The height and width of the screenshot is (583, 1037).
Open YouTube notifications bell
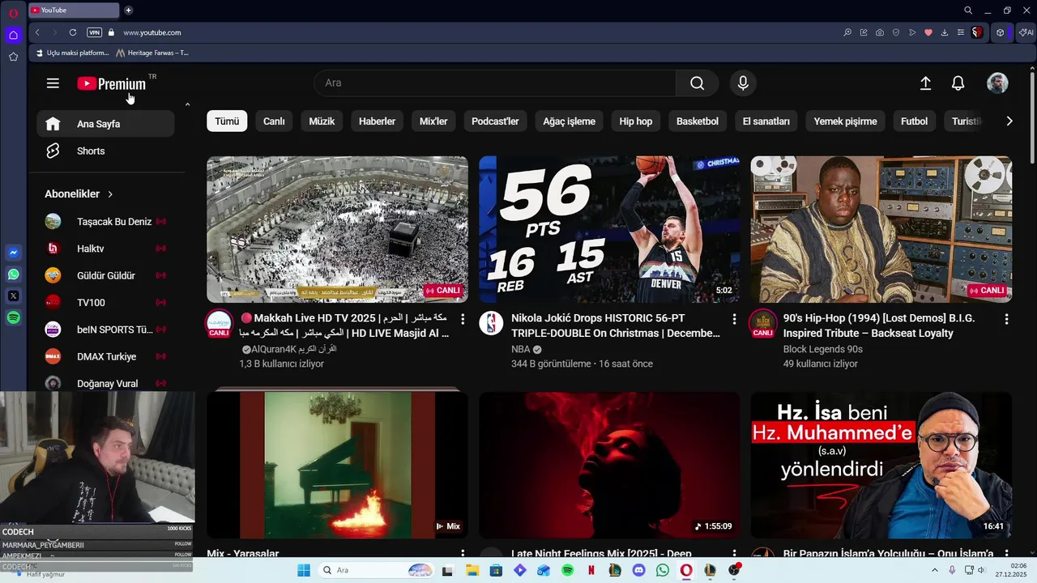958,83
